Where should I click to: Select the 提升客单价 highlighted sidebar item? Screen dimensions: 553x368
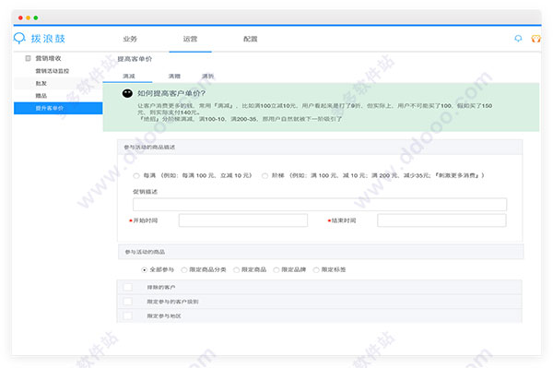tap(58, 108)
